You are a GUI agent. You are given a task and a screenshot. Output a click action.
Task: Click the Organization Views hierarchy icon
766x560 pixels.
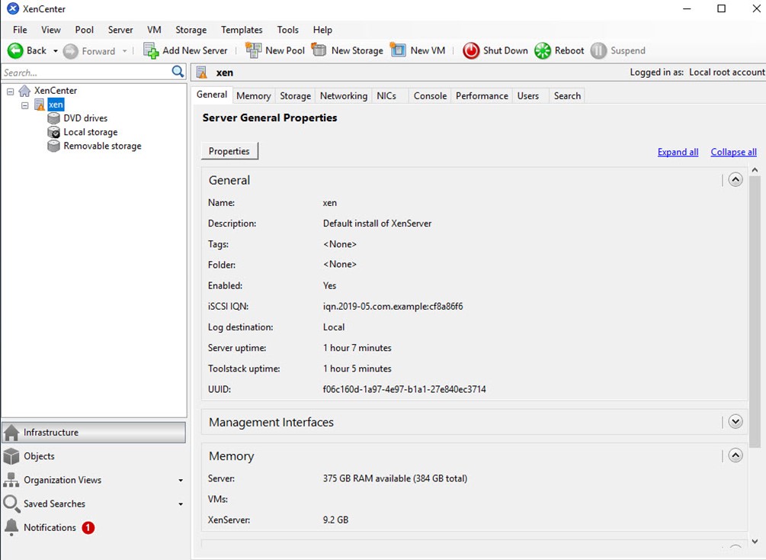tap(11, 480)
